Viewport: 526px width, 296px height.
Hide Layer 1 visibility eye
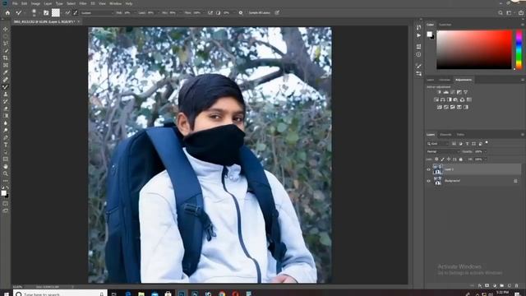point(428,170)
